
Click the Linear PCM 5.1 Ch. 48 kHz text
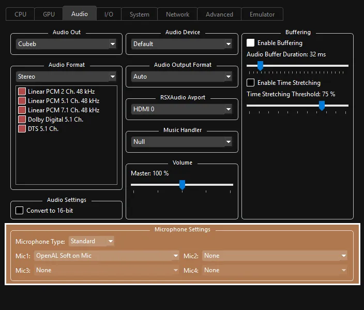64,100
